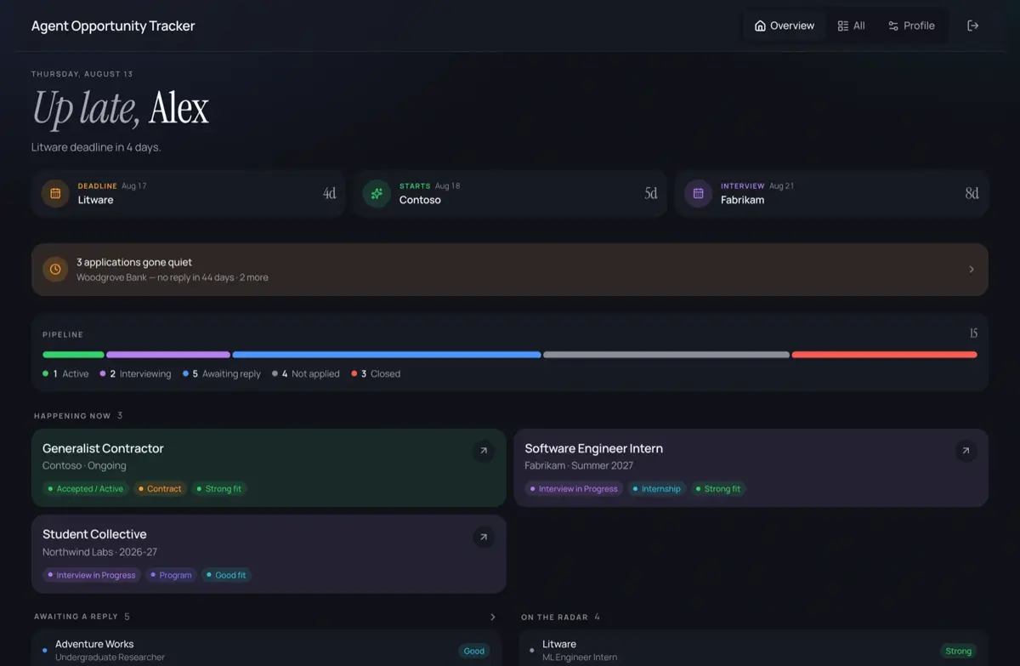Click the red Closed pipeline segment
This screenshot has width=1020, height=666.
[x=885, y=355]
